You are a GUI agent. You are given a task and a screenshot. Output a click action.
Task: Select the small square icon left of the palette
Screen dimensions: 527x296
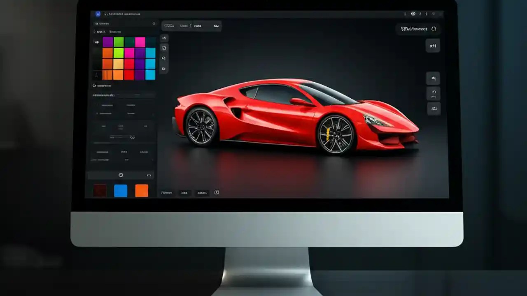tap(97, 42)
